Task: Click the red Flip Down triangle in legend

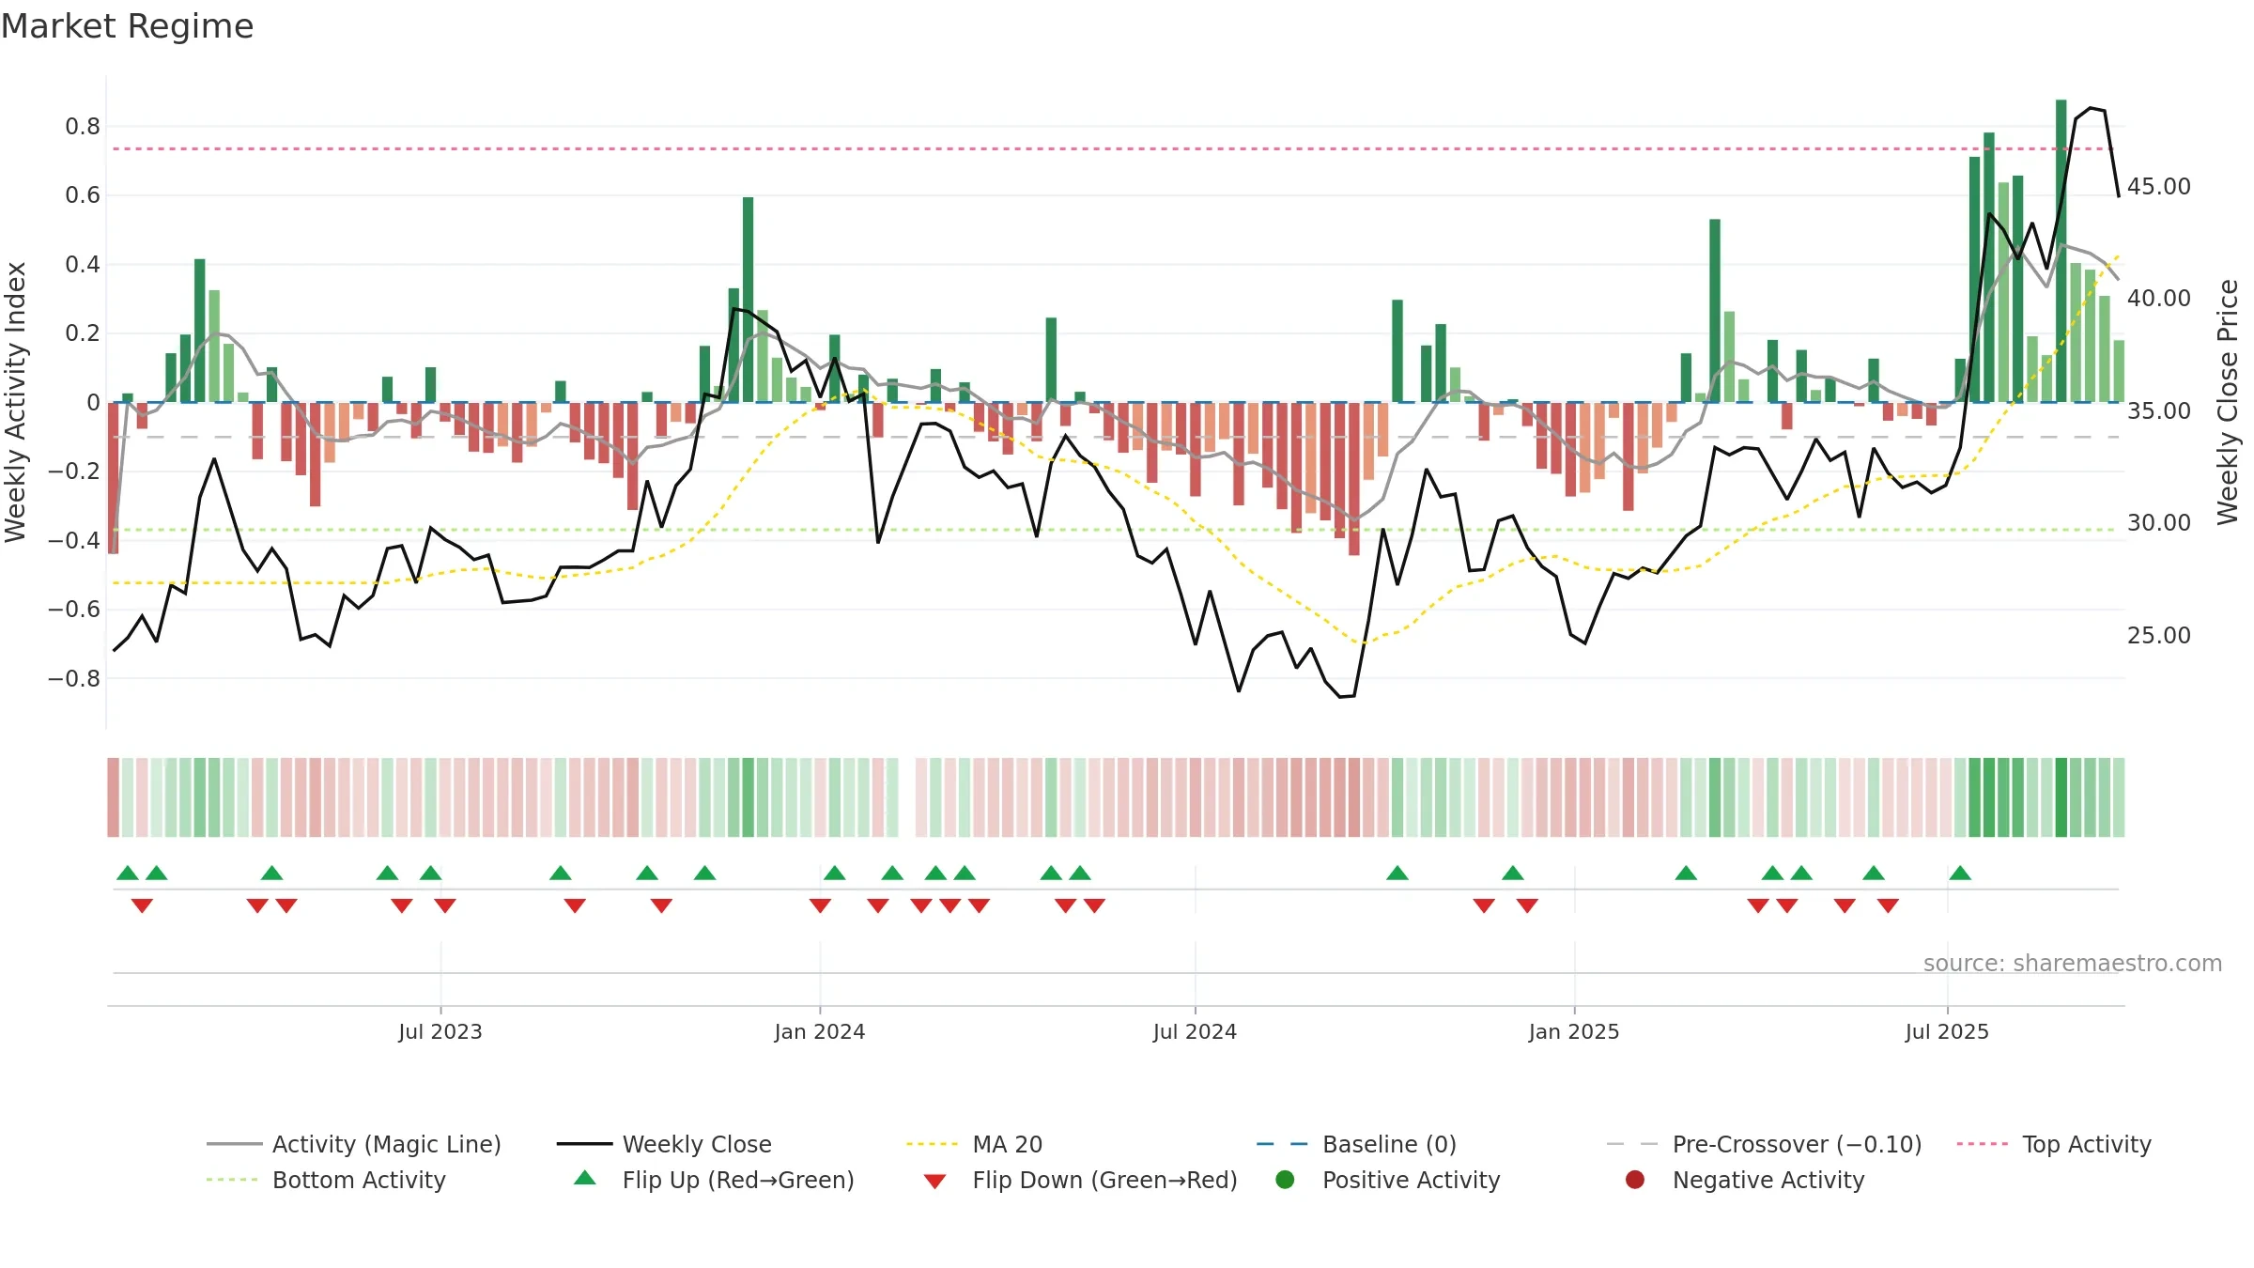Action: coord(934,1182)
